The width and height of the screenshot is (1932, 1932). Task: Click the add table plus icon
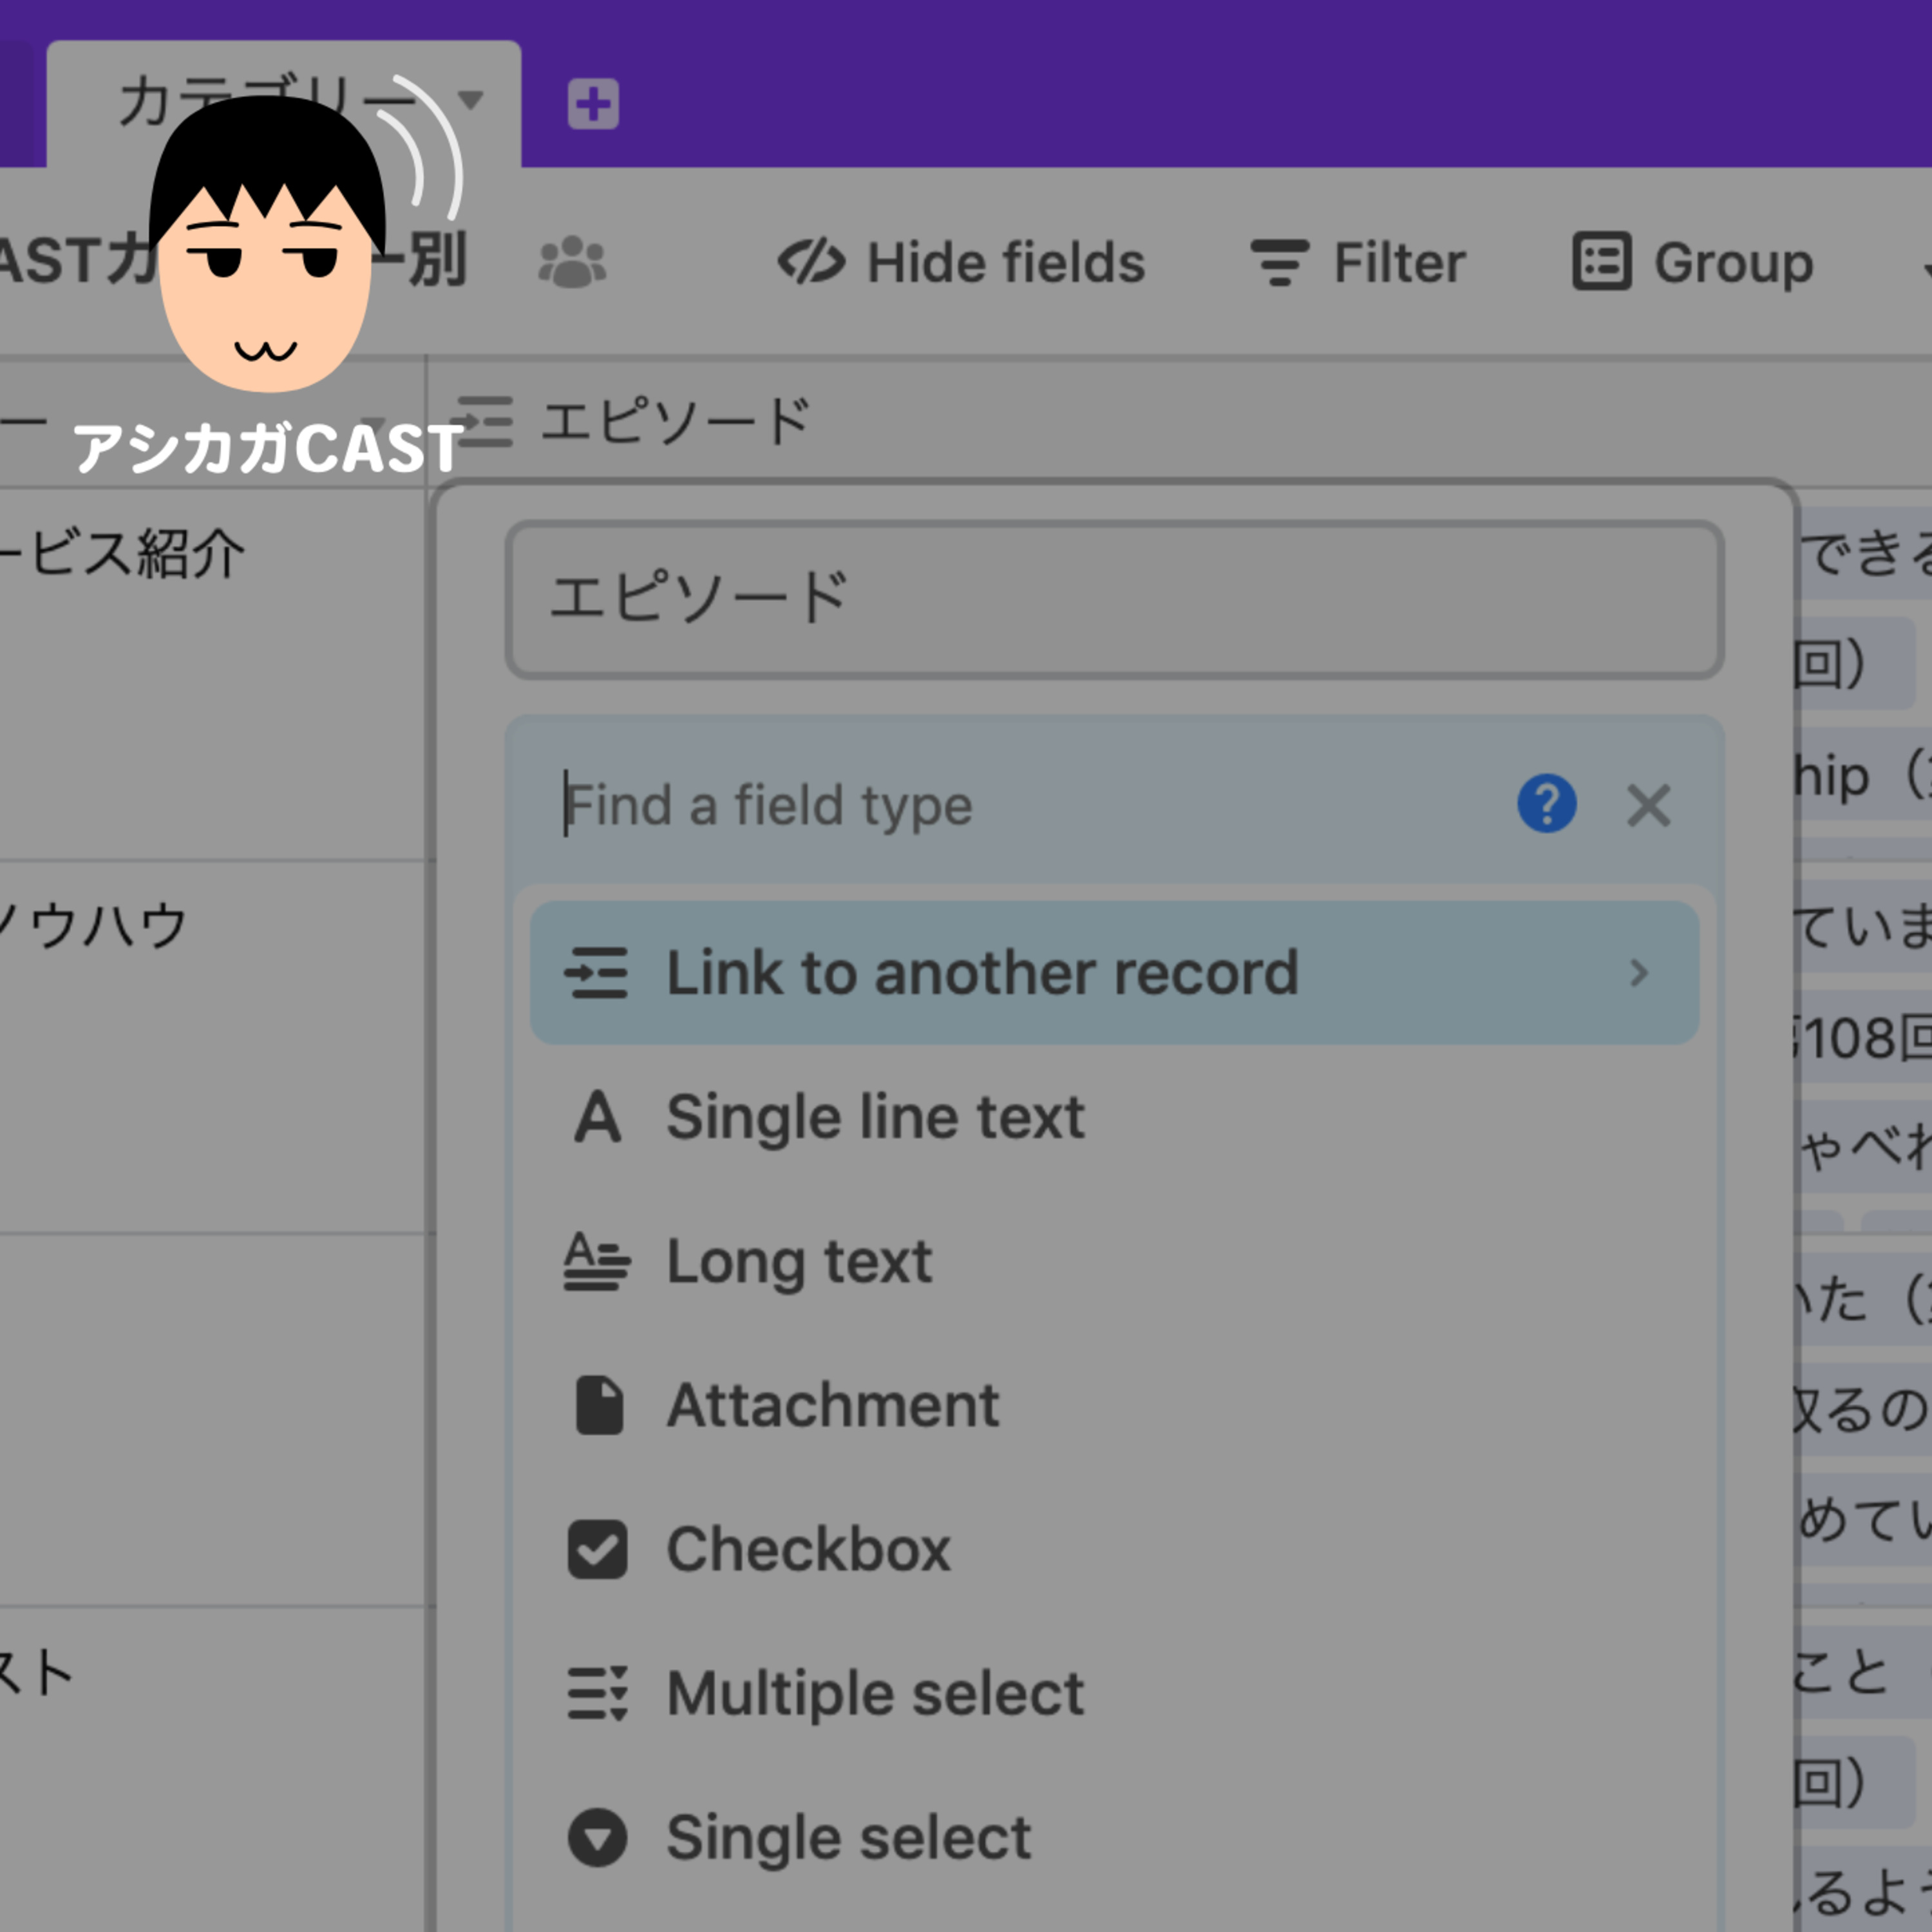point(593,104)
